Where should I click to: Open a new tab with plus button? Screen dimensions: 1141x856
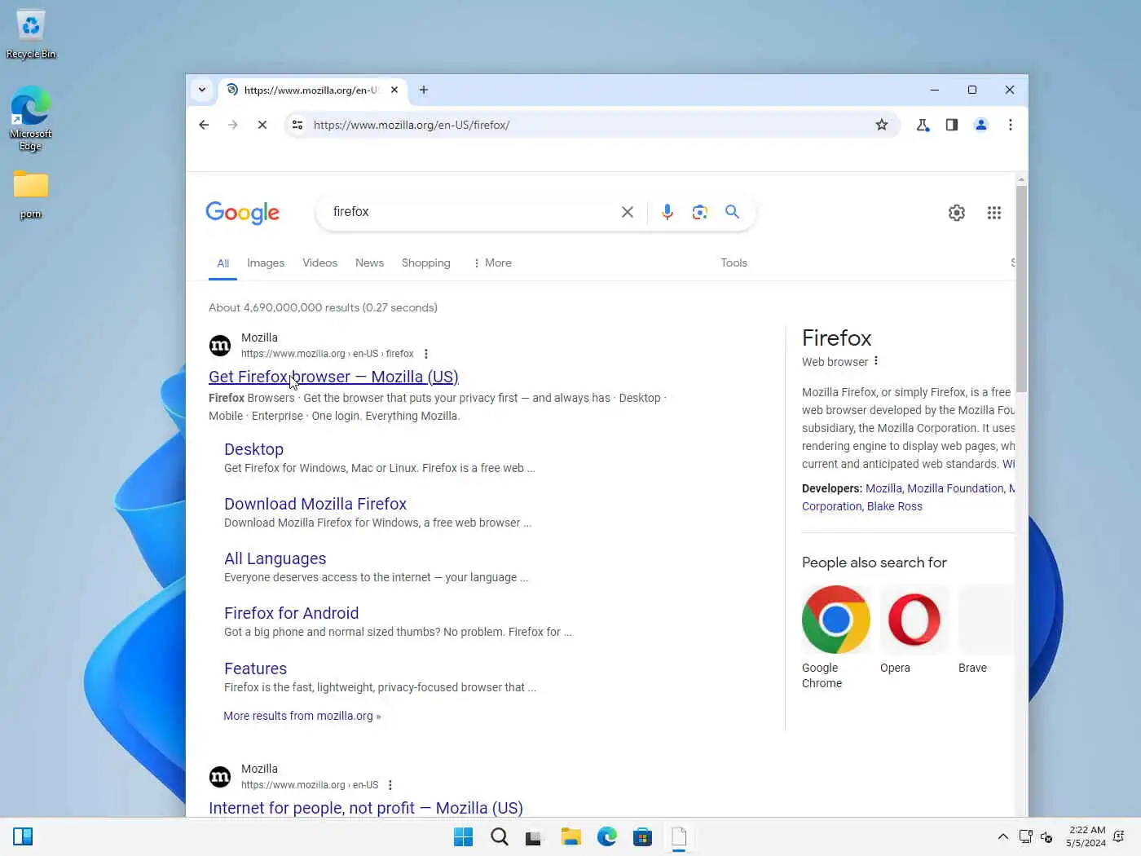click(424, 90)
